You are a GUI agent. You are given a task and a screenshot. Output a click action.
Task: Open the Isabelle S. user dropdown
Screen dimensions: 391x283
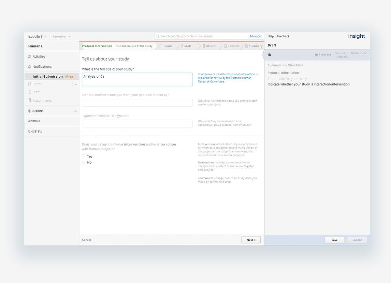coord(37,37)
